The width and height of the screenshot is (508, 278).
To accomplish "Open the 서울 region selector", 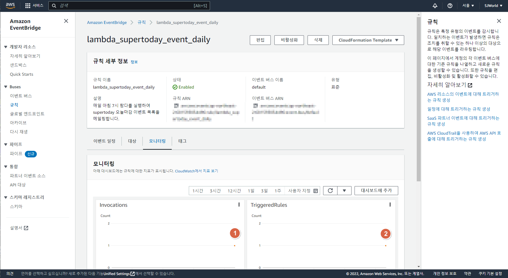I will [x=468, y=6].
